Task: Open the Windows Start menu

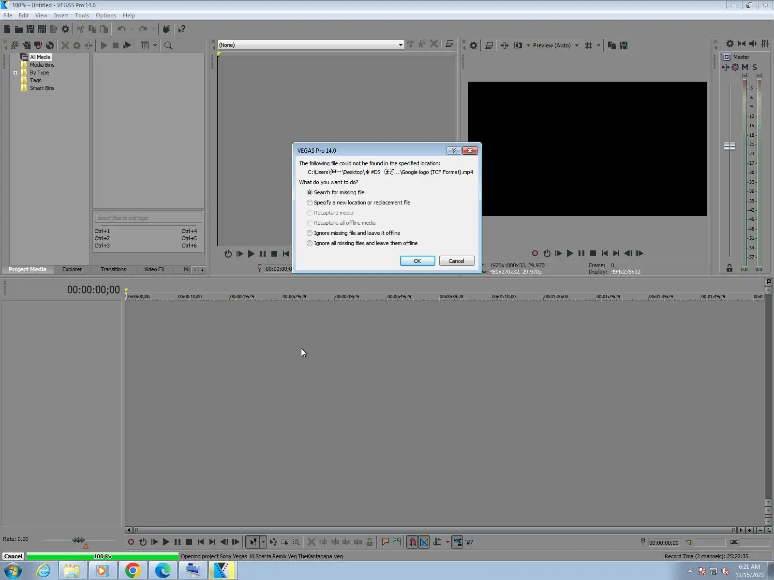Action: tap(13, 571)
